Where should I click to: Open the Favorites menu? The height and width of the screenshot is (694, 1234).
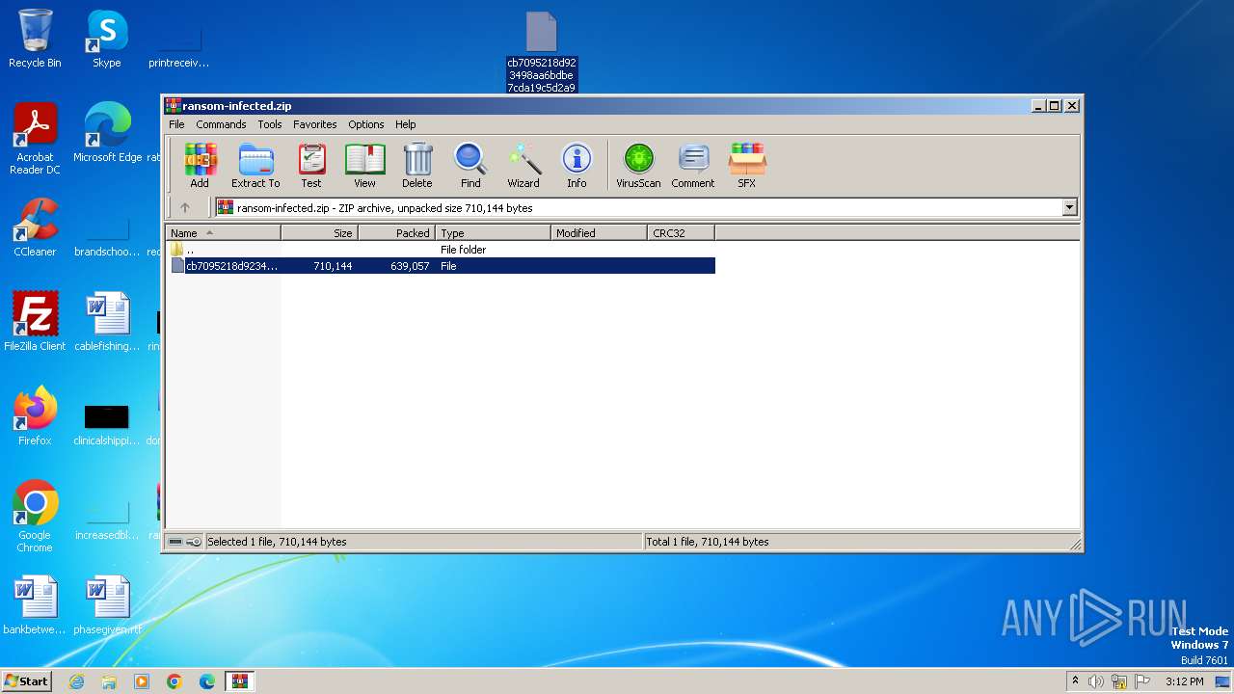[315, 124]
